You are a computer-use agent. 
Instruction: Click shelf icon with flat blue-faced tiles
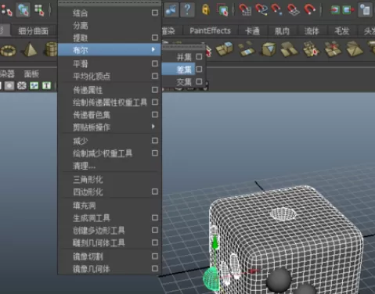point(246,49)
